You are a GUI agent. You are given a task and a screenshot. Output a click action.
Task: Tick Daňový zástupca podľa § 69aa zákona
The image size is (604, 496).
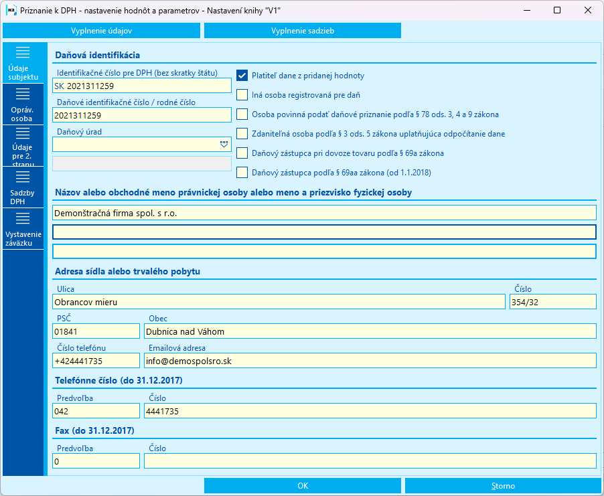pos(242,173)
